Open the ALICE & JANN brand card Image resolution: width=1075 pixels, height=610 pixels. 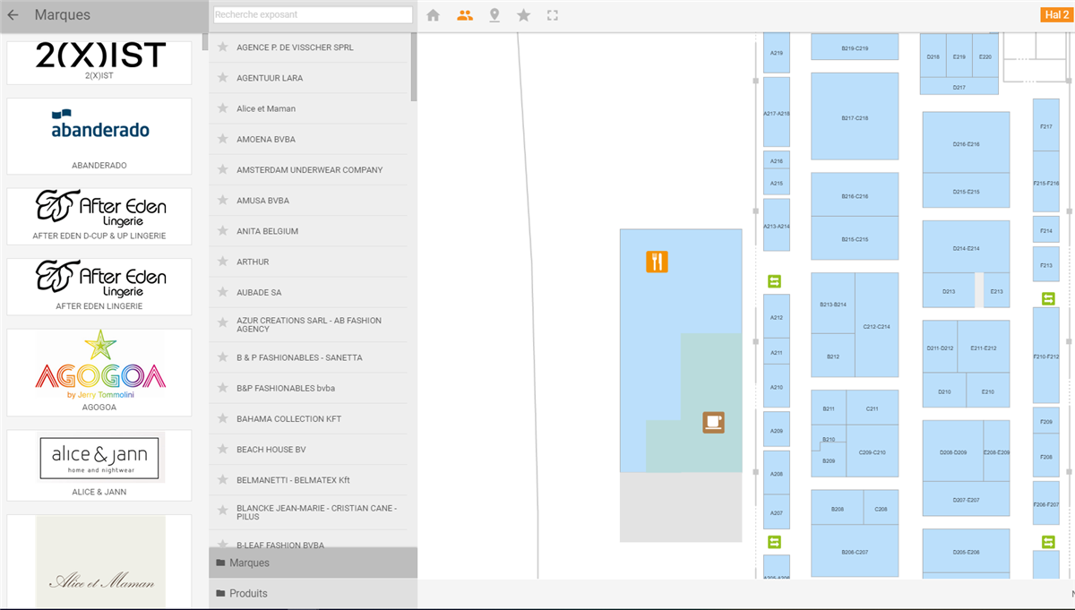99,465
